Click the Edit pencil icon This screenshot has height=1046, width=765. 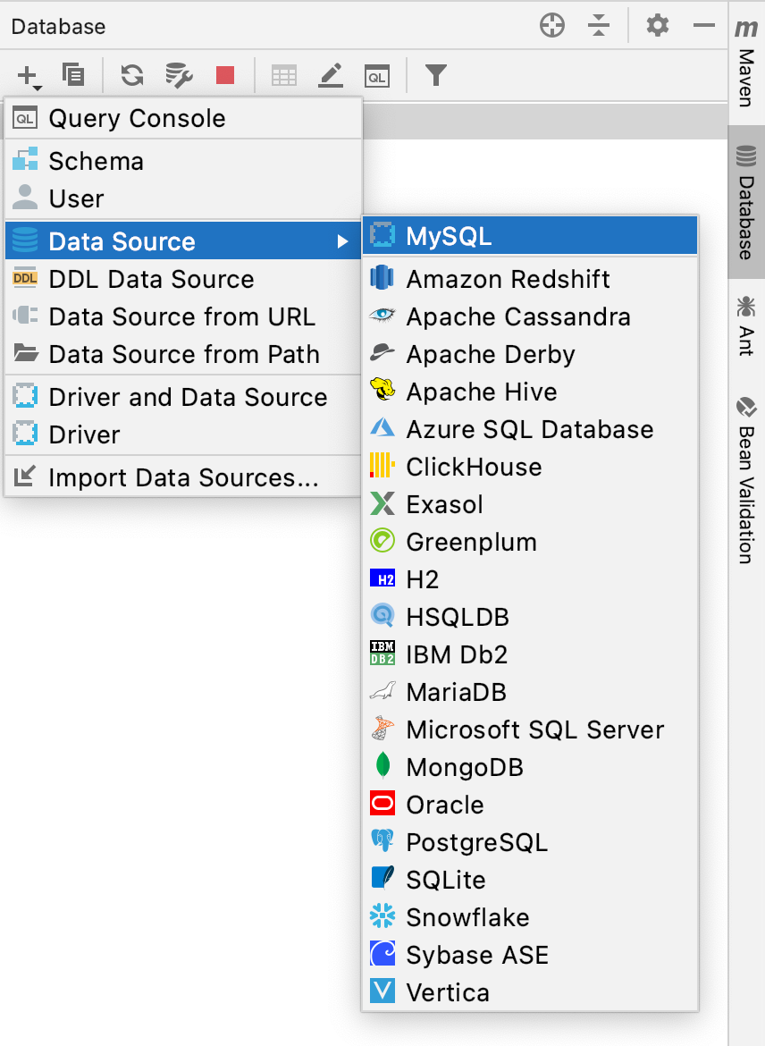[332, 76]
